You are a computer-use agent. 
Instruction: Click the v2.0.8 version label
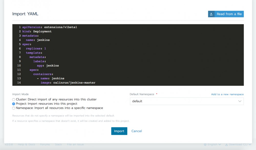[9, 144]
